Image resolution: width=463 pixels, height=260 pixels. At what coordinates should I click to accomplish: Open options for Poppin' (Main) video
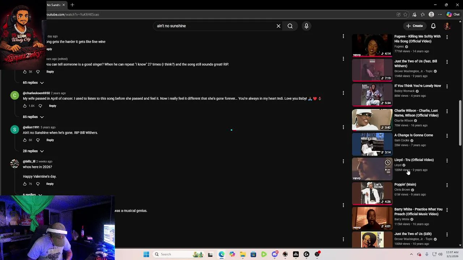pos(447,185)
